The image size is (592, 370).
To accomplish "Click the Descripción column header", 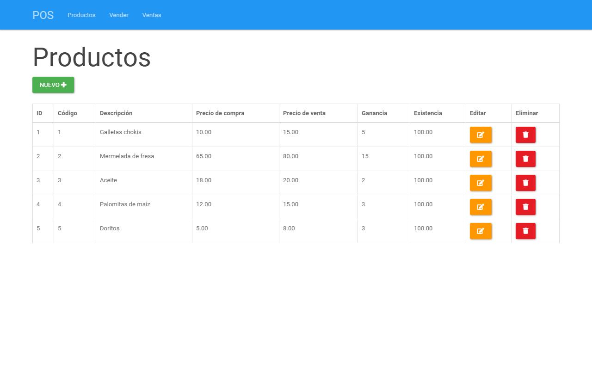I will coord(116,113).
